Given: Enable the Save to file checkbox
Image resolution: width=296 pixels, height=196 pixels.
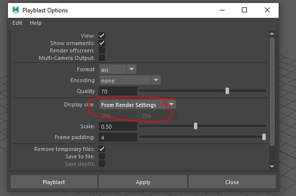Looking at the screenshot, I should 102,156.
